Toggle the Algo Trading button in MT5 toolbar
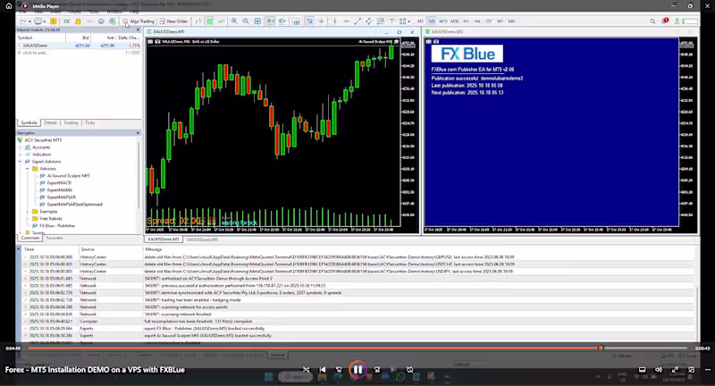The height and width of the screenshot is (386, 715). (139, 21)
